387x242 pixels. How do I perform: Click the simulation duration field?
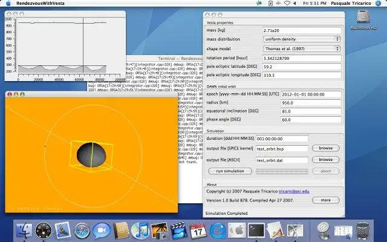(x=282, y=139)
